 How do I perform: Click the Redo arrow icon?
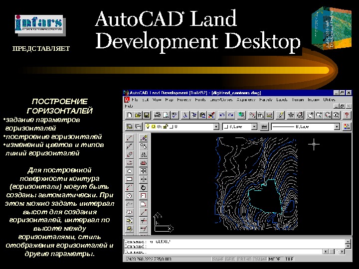tap(230, 115)
